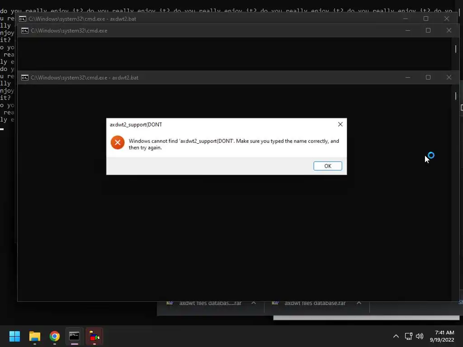Click the axdwt2_support(DONT dialog title
Screen dimensions: 463x347
136,125
